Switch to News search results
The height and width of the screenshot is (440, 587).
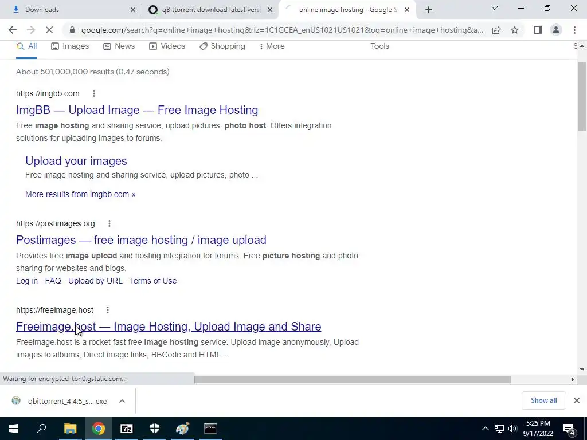[x=119, y=46]
